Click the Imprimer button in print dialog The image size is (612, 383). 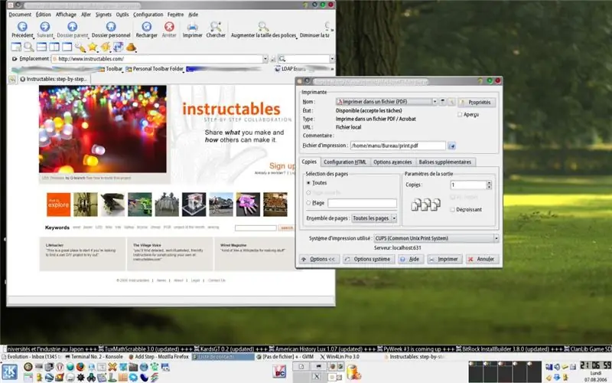(x=444, y=259)
